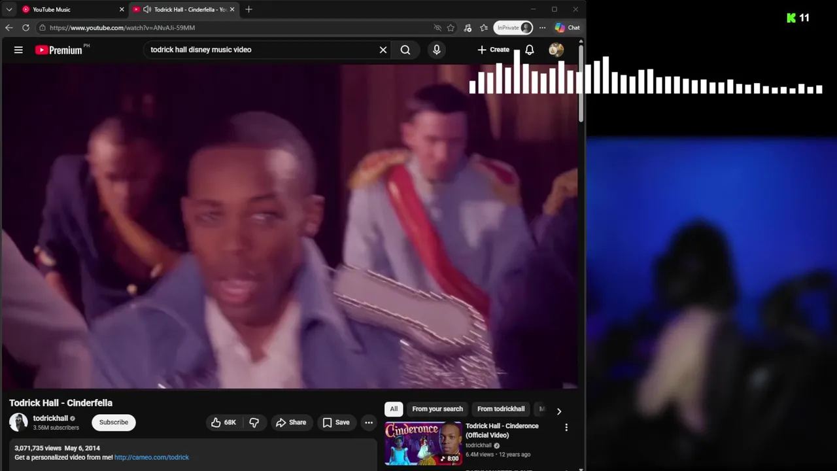Mute the Cinderfella tab audio icon

(x=147, y=10)
